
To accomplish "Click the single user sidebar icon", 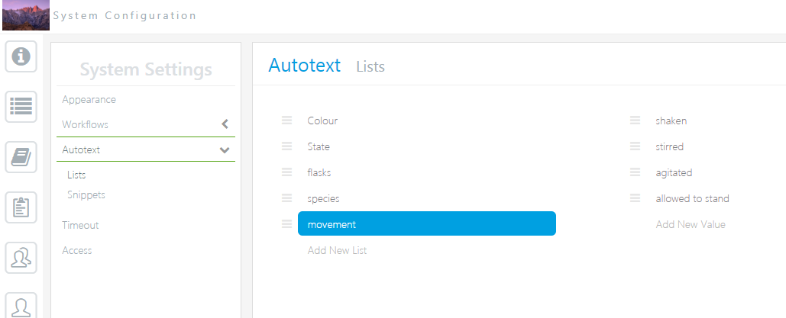I will click(x=21, y=305).
